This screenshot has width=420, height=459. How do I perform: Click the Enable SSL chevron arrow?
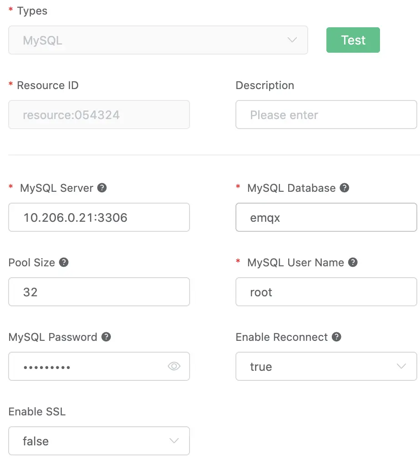174,441
